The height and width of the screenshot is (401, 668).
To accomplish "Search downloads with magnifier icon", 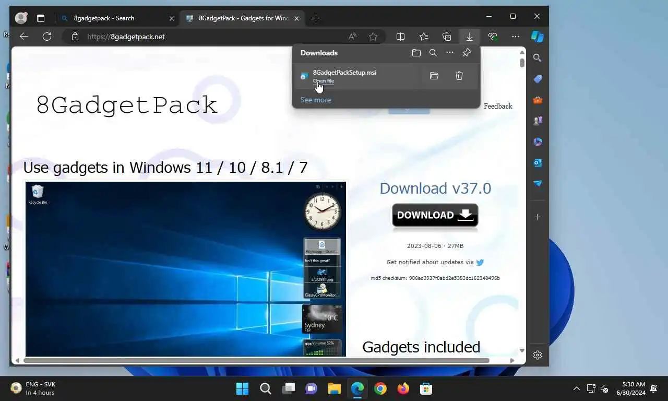I will 433,53.
